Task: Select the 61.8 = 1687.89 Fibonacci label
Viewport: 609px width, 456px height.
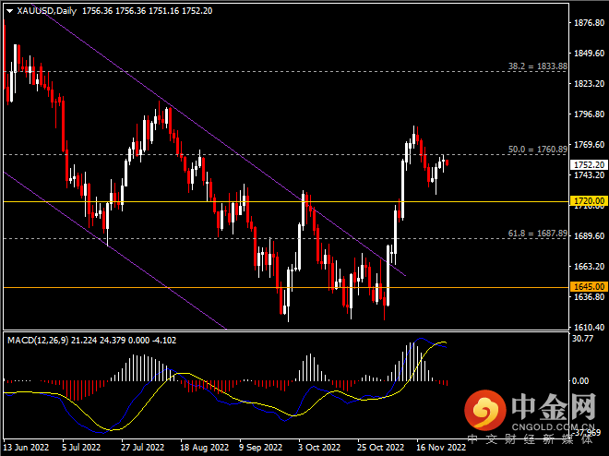Action: tap(537, 234)
